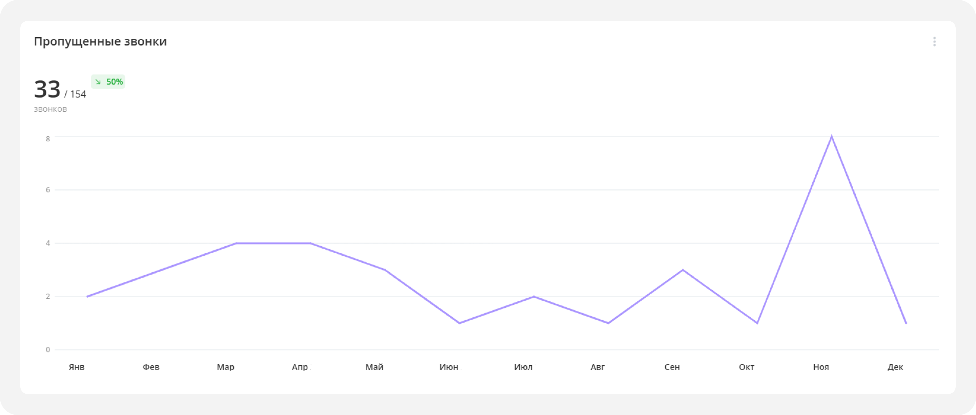Image resolution: width=976 pixels, height=415 pixels.
Task: Click the "Ноя" label on the x-axis
Action: (821, 367)
